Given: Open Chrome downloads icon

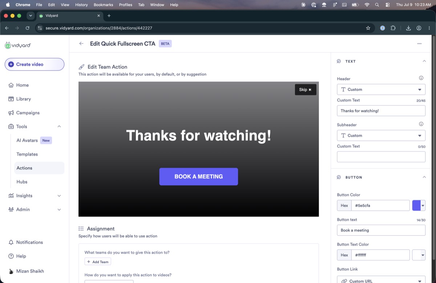Looking at the screenshot, I should point(408,28).
